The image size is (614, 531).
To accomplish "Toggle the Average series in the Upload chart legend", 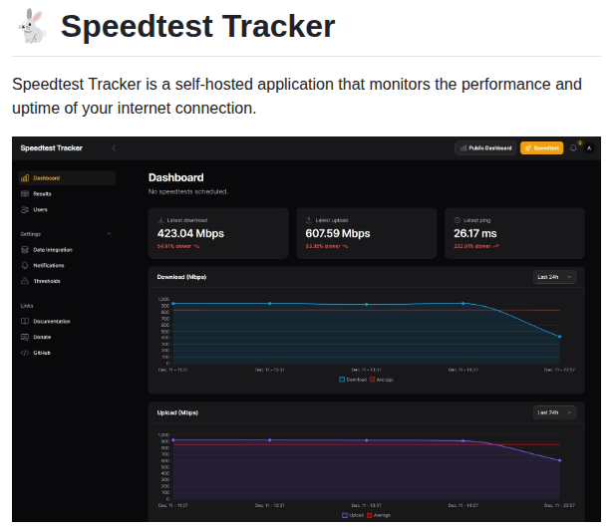I will (379, 515).
